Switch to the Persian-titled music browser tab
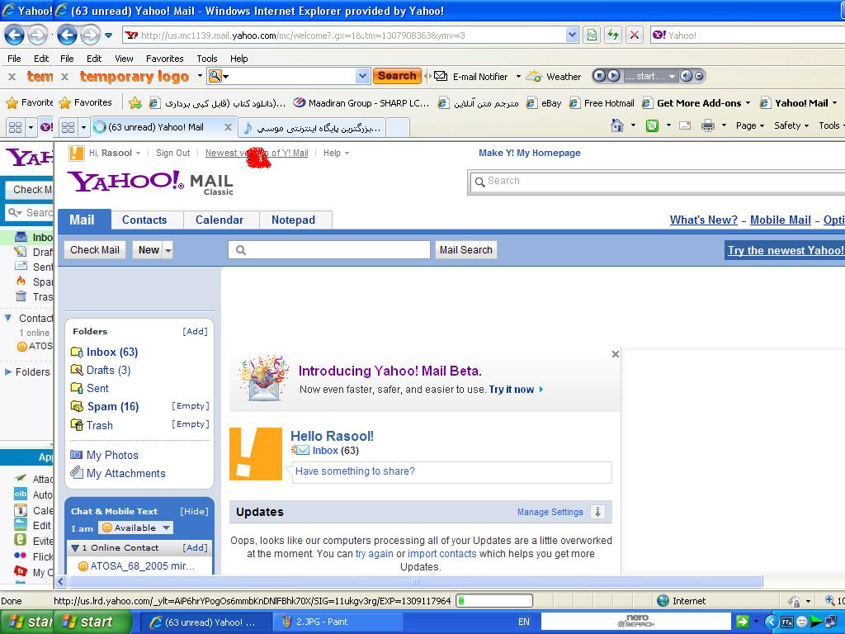 (311, 128)
